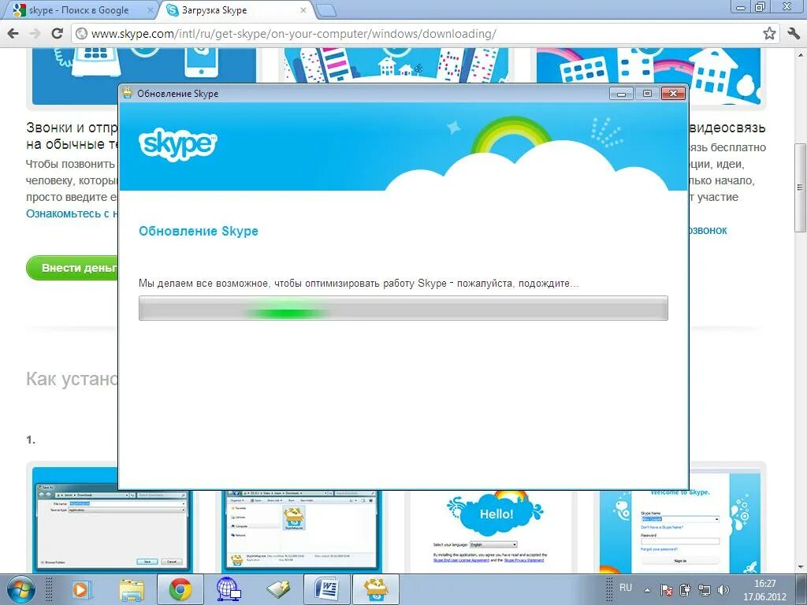
Task: Click the Skype updater progress bar
Action: click(x=403, y=308)
